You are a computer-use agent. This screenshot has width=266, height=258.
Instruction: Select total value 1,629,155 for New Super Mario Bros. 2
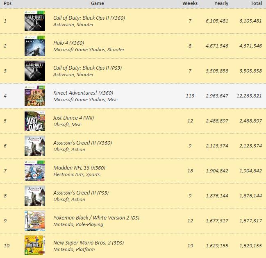tap(250, 246)
